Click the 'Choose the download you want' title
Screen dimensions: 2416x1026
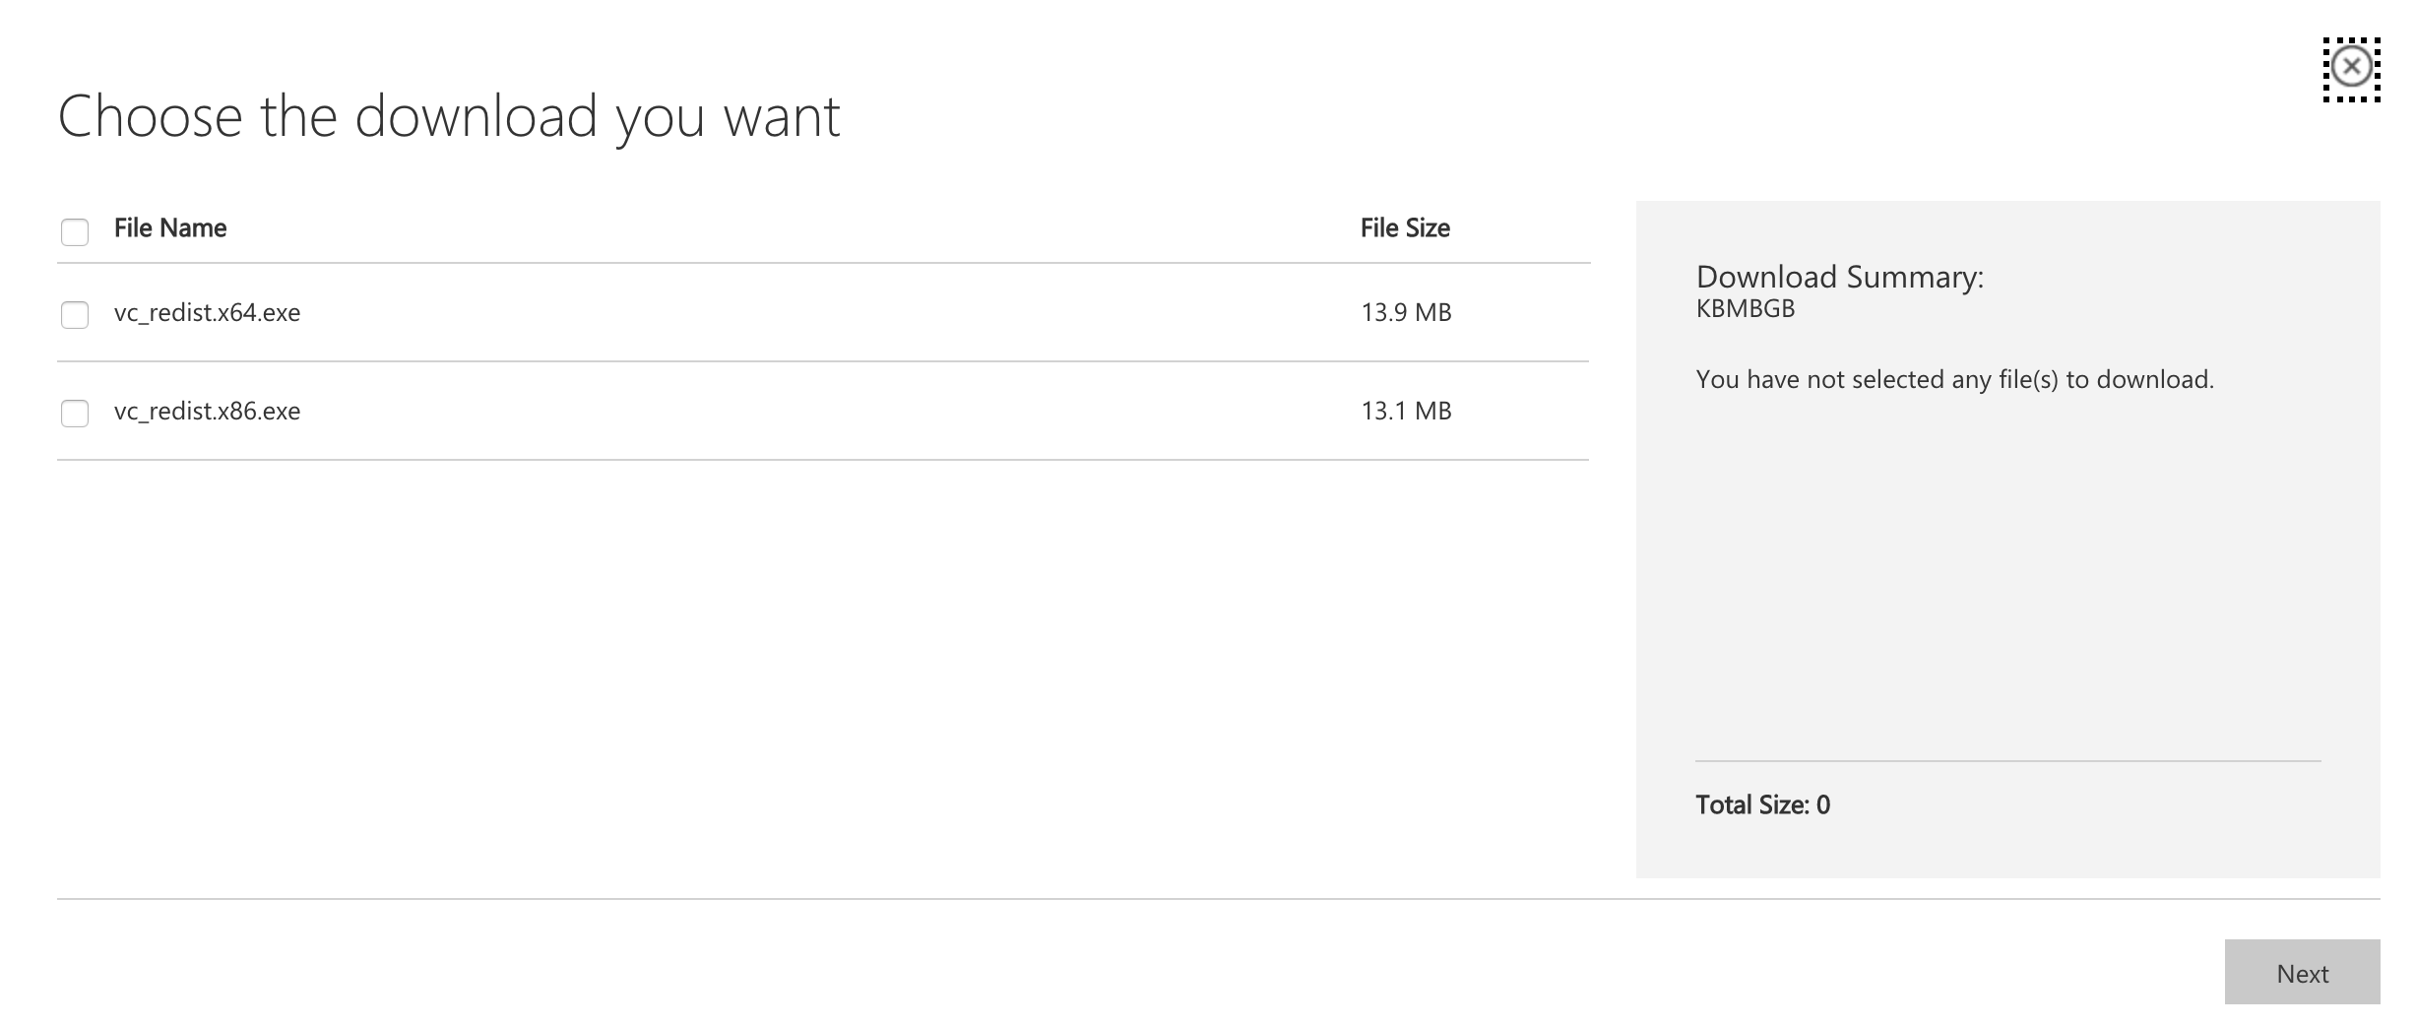(449, 116)
